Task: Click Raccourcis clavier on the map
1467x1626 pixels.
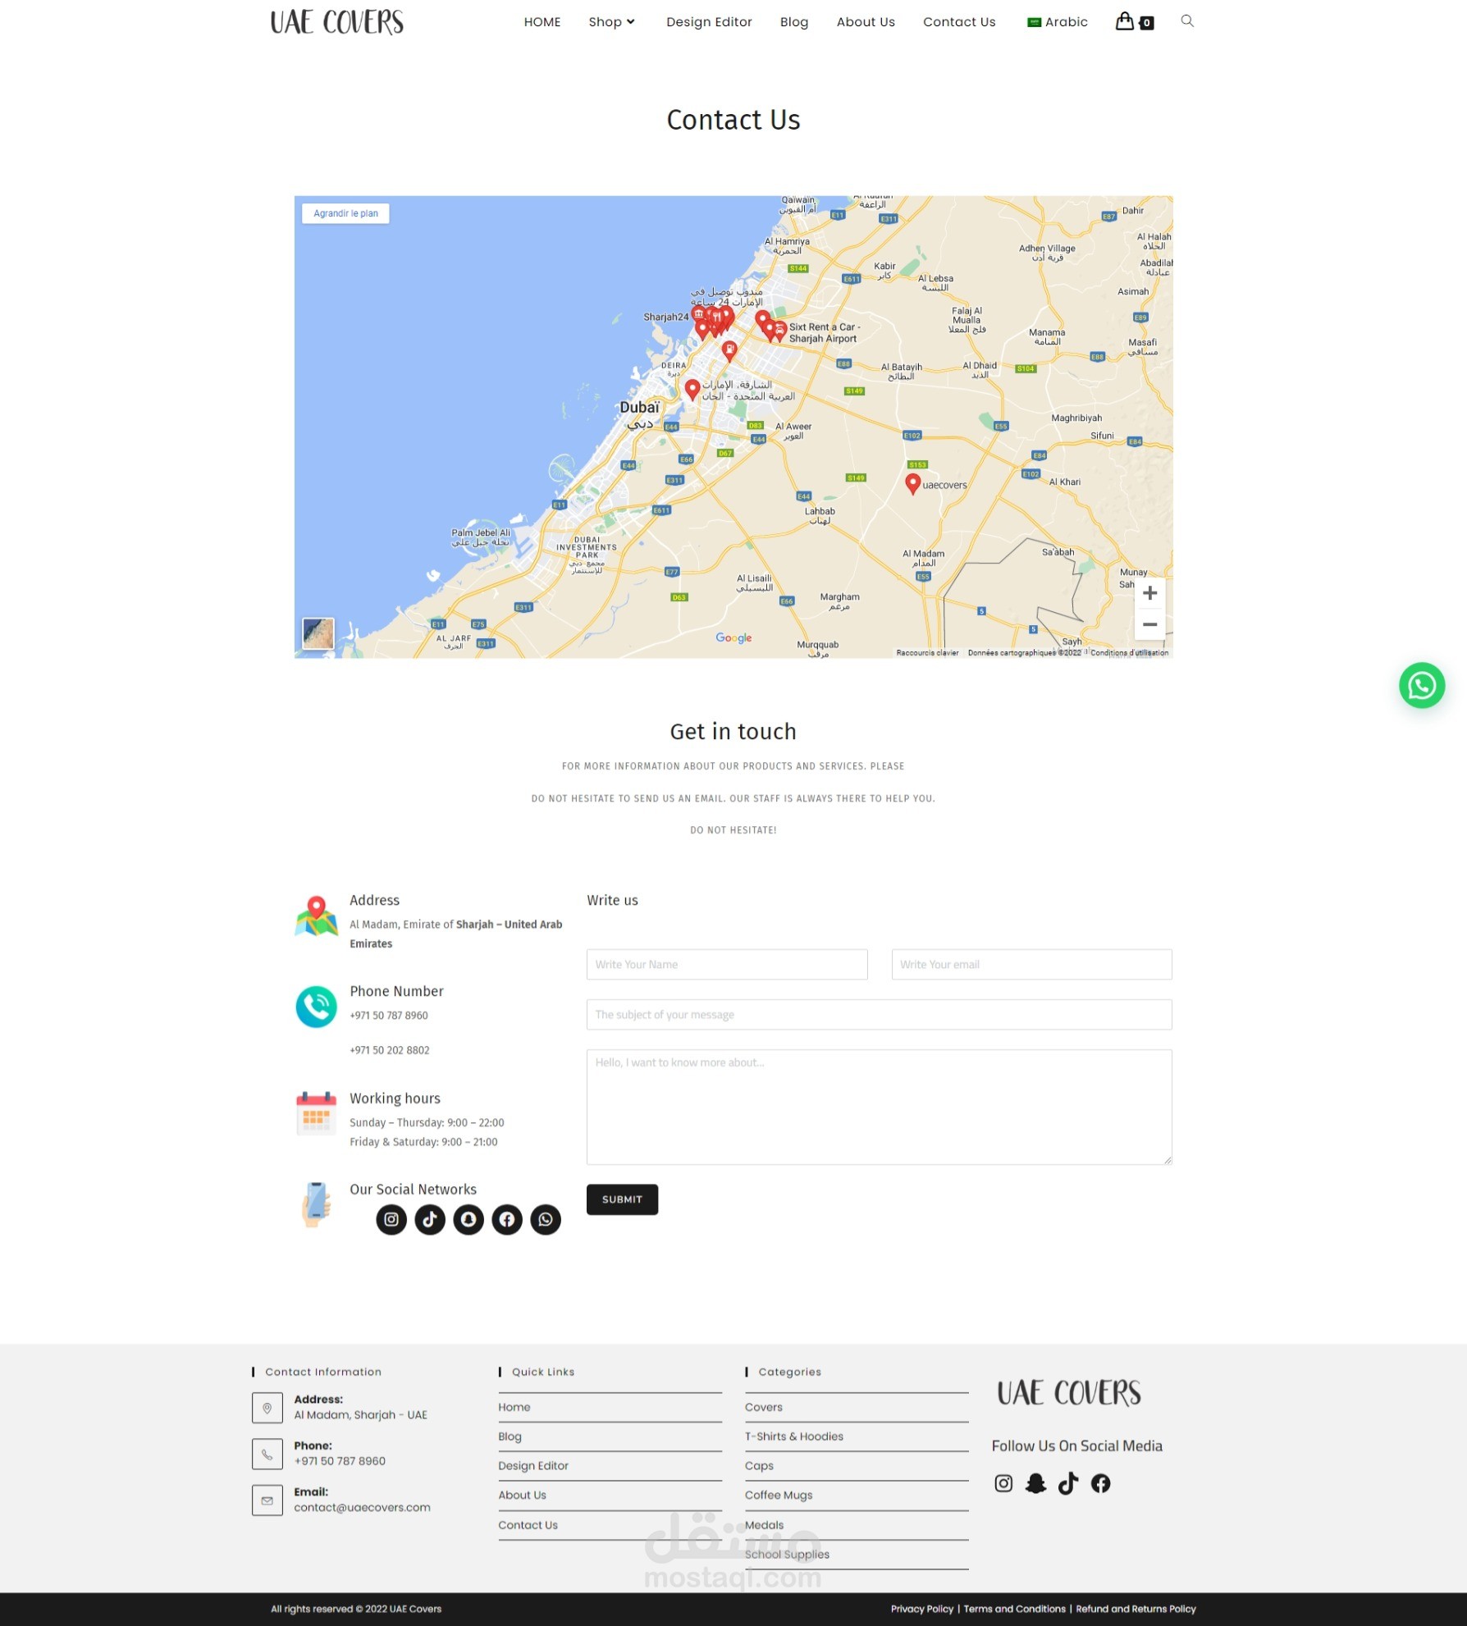Action: [x=927, y=653]
